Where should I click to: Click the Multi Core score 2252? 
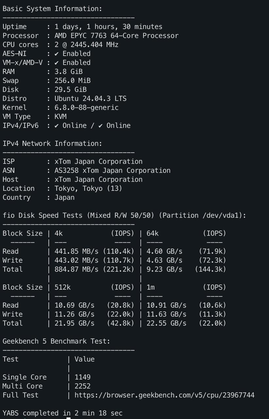tap(82, 386)
